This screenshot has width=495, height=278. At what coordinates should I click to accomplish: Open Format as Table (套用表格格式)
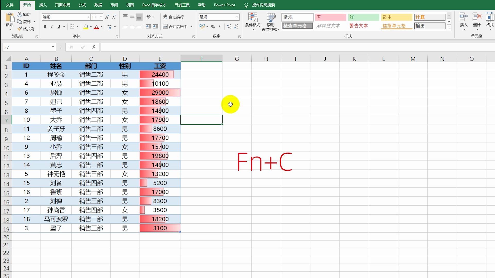pyautogui.click(x=270, y=22)
